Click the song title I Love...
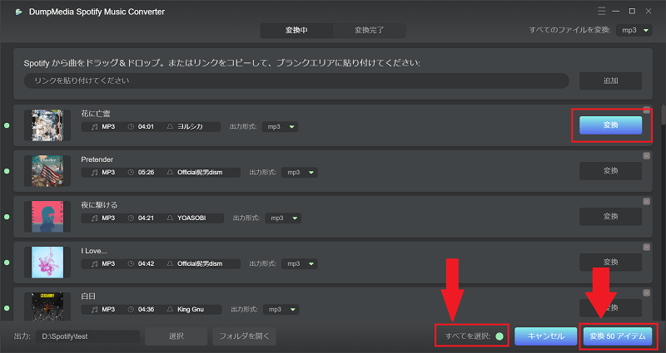The width and height of the screenshot is (666, 353). point(94,251)
